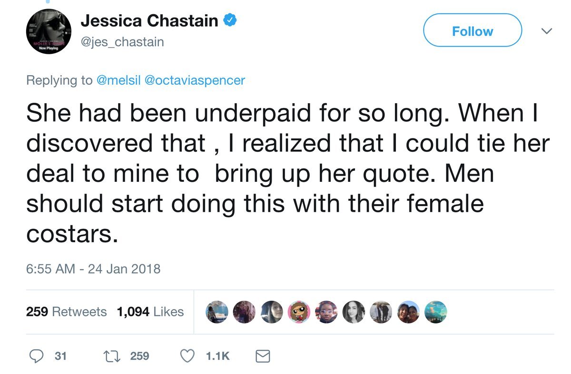The height and width of the screenshot is (374, 571).
Task: View the 259 Retweets list
Action: click(66, 312)
